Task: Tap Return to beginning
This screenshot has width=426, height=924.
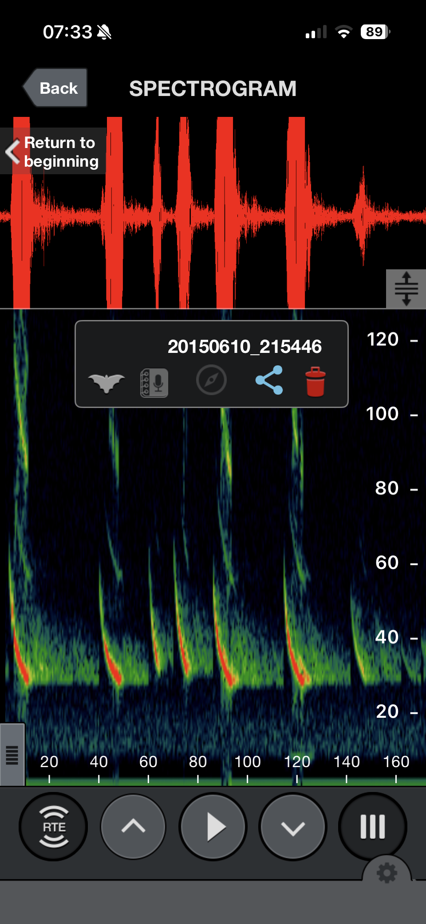Action: click(x=53, y=152)
